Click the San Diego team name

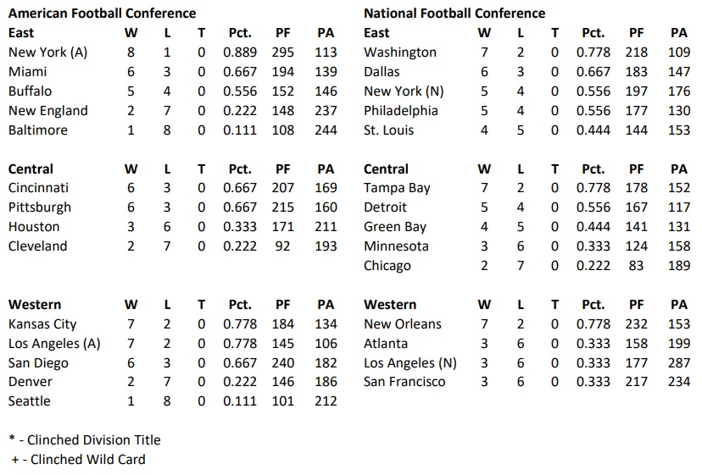[x=38, y=363]
